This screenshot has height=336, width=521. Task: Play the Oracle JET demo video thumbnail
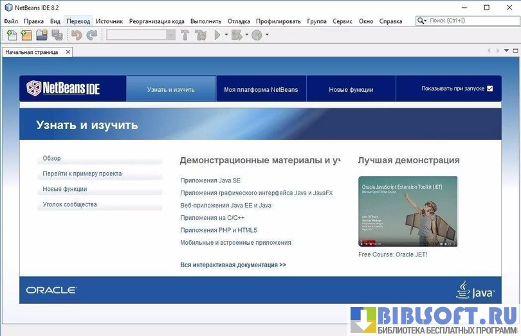(408, 211)
